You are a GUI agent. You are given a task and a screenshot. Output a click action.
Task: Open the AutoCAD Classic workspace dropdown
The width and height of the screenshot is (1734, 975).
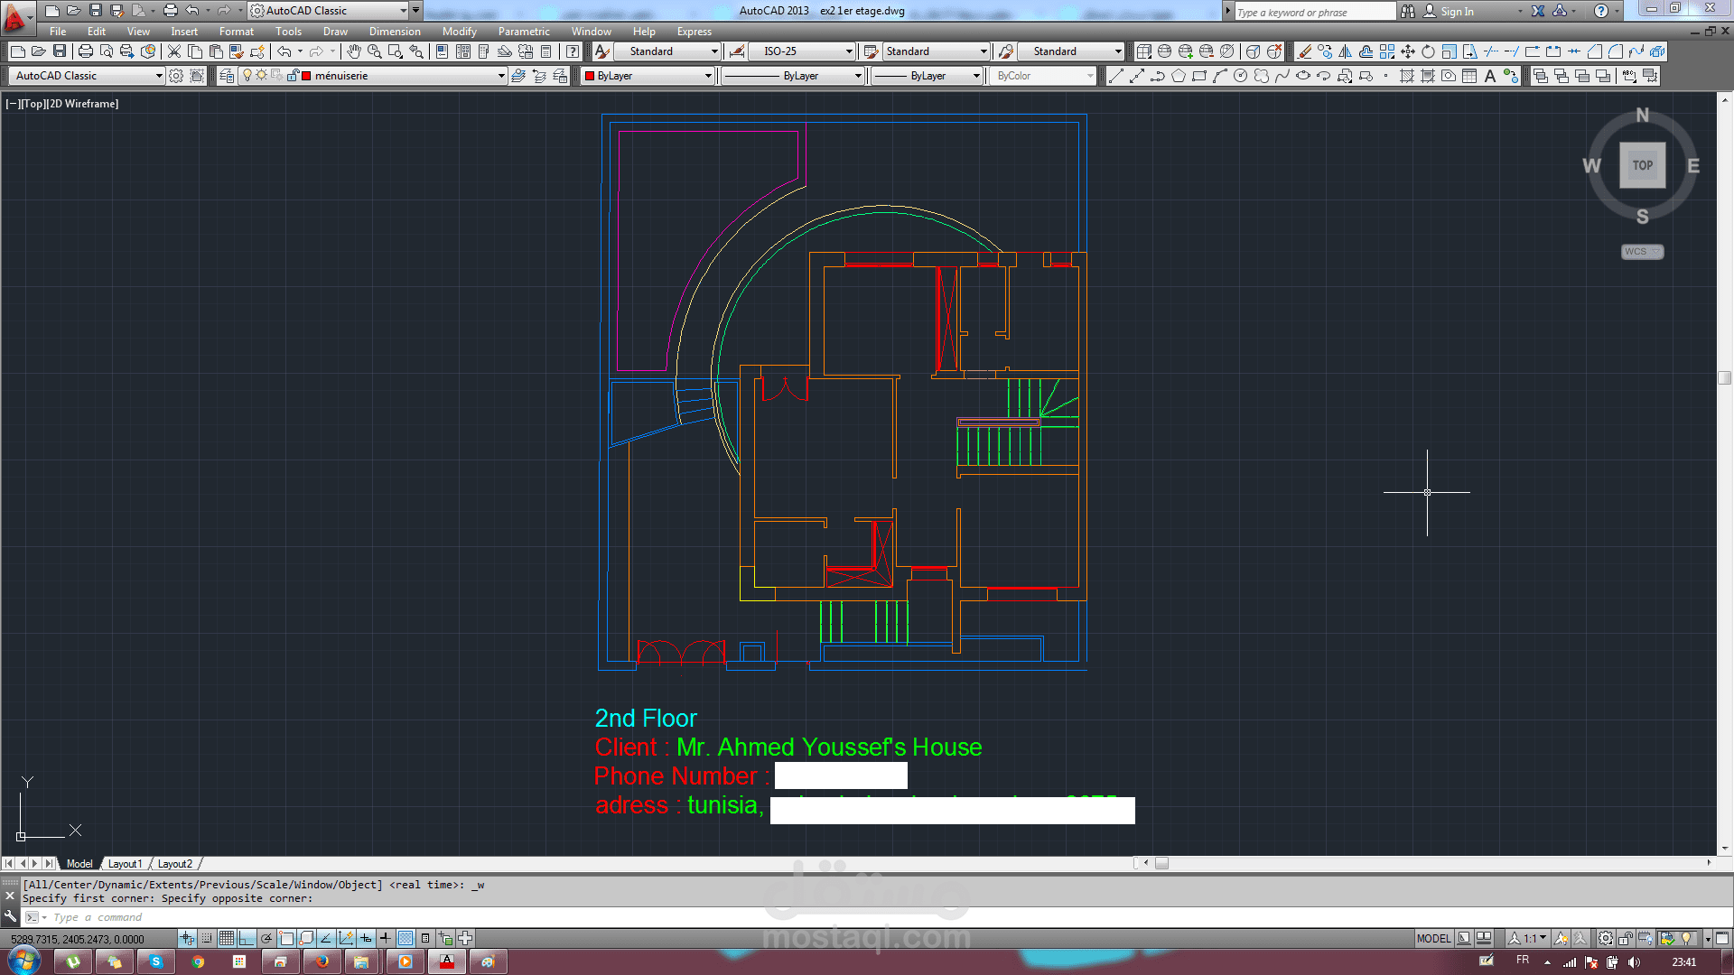(159, 76)
